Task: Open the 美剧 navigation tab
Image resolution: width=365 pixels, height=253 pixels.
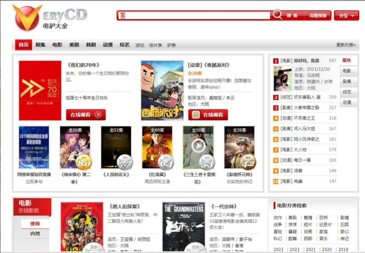Action: tap(74, 45)
